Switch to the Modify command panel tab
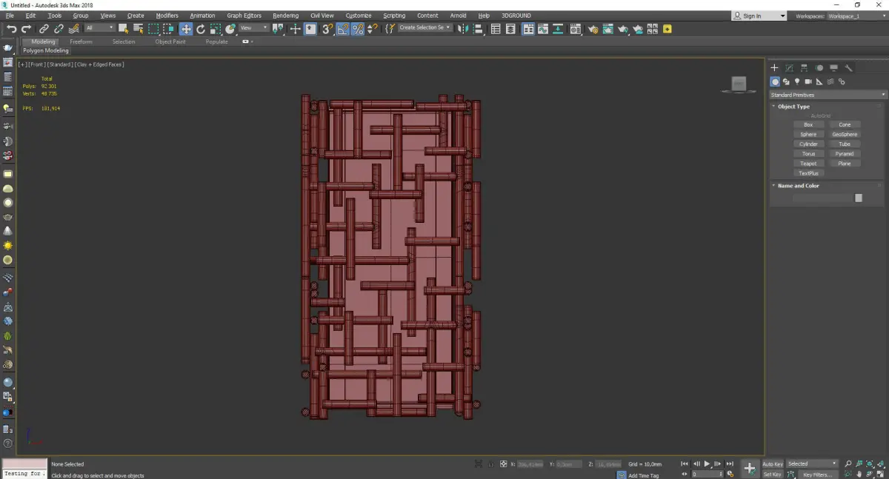The width and height of the screenshot is (889, 479). click(790, 68)
